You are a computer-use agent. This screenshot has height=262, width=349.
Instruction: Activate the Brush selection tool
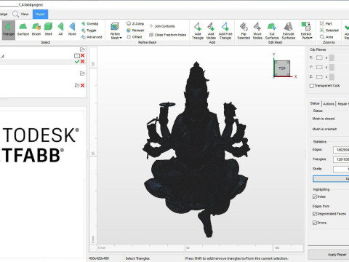36,30
